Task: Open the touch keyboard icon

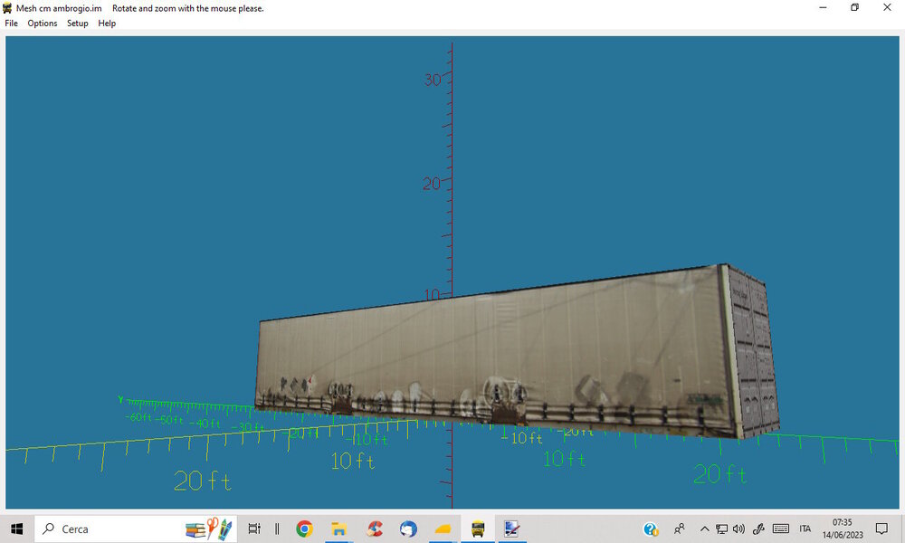Action: tap(781, 529)
